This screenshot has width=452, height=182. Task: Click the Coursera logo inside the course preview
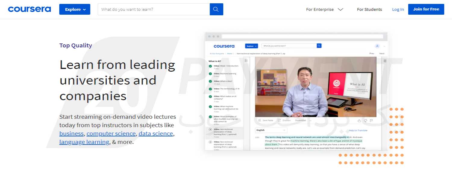click(x=224, y=46)
